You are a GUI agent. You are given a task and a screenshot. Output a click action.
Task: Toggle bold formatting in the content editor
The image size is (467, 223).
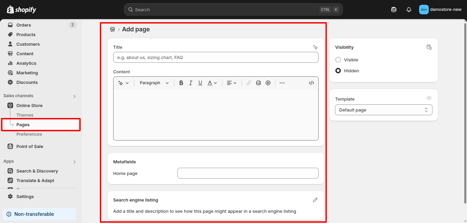[181, 83]
